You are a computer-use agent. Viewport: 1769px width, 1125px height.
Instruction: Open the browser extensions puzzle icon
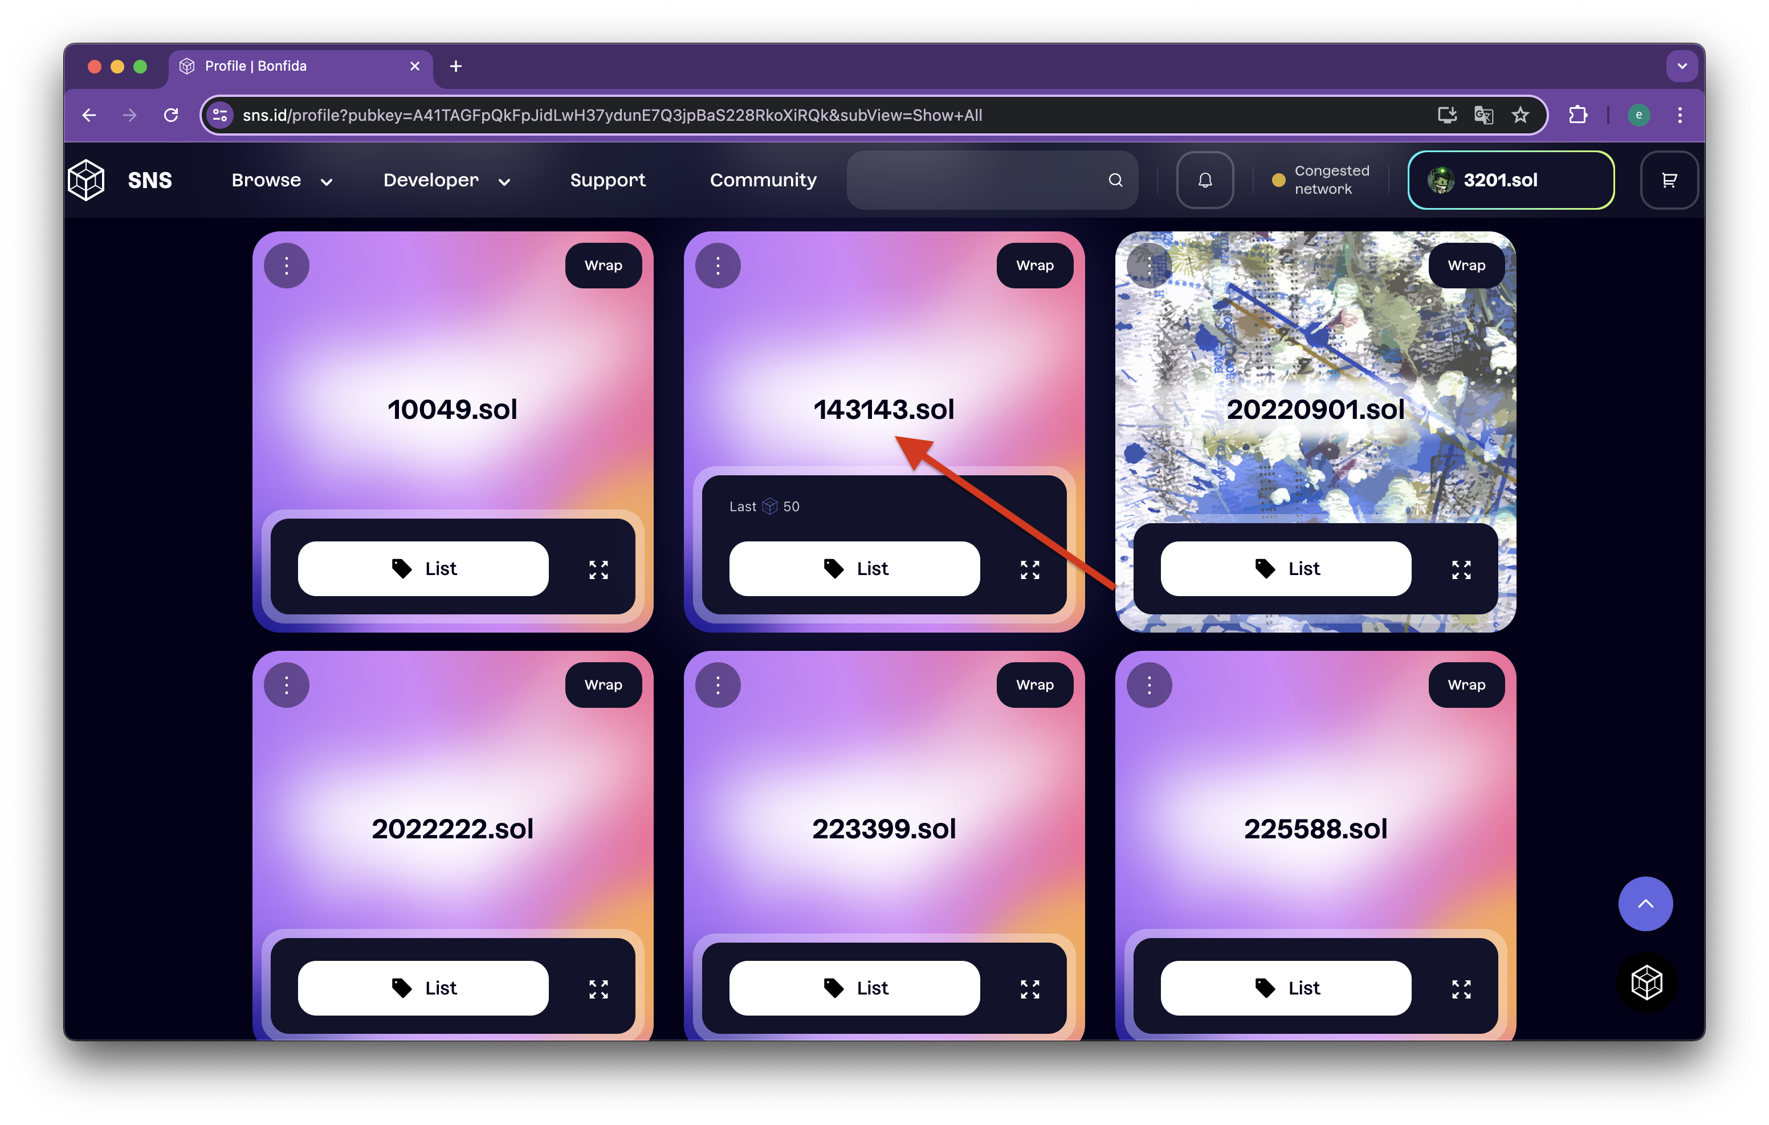[1578, 115]
